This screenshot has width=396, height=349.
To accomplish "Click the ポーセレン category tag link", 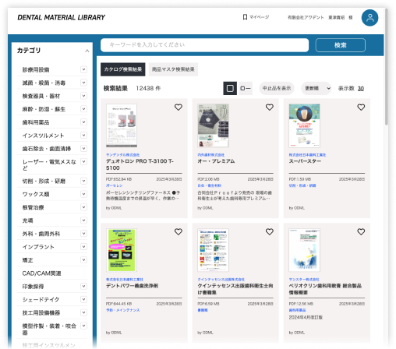I will (x=114, y=185).
